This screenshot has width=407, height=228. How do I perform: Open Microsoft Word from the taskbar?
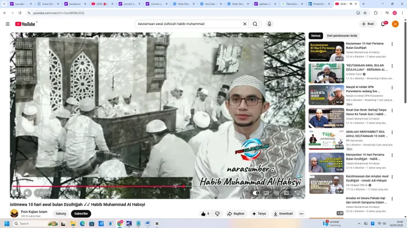coord(148,224)
